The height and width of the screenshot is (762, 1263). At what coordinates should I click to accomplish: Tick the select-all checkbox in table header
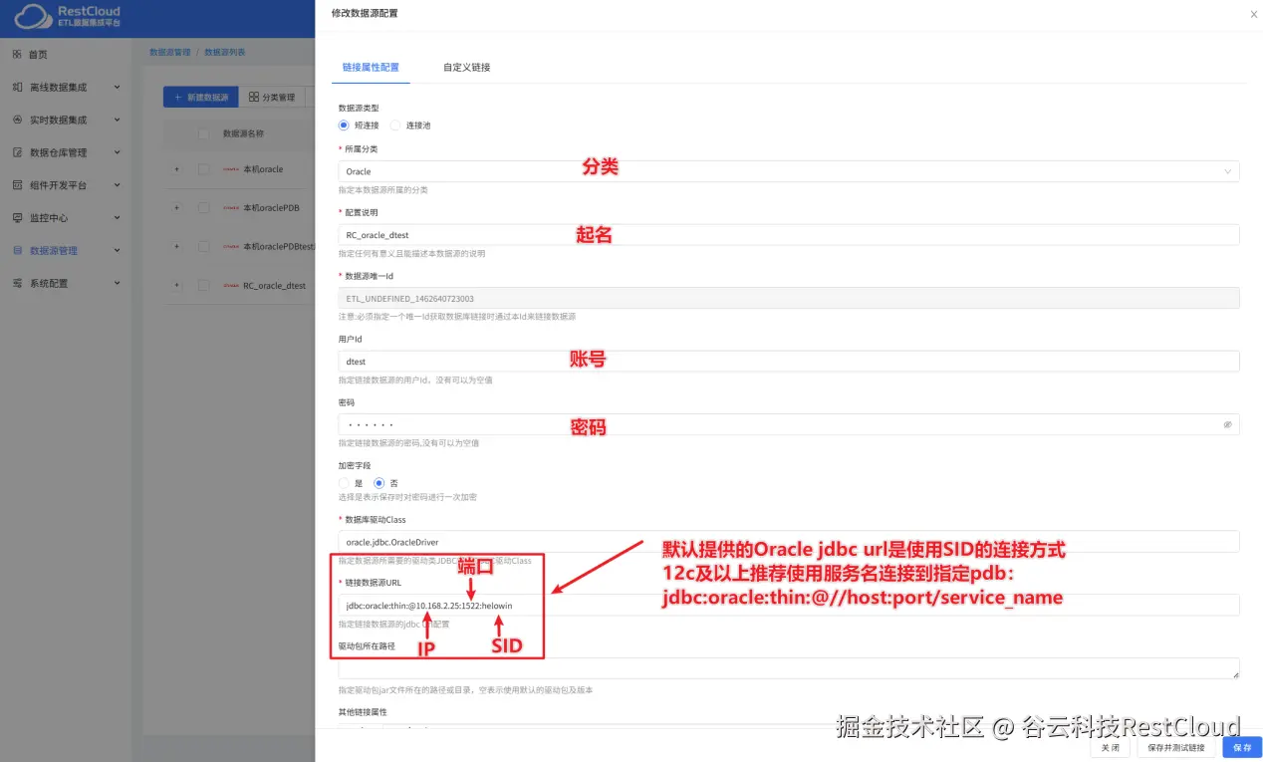point(204,133)
